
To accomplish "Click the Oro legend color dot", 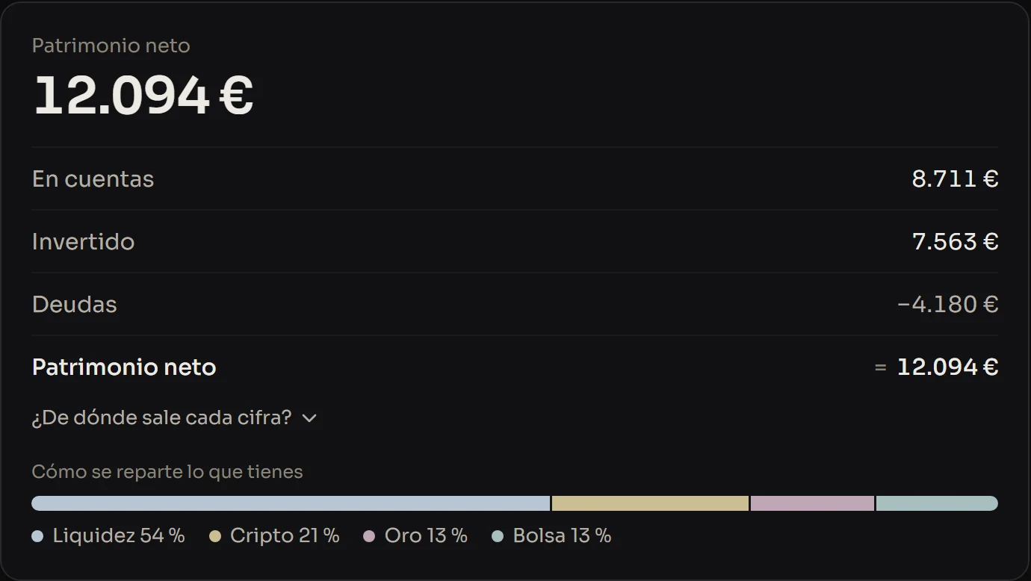I will (368, 536).
